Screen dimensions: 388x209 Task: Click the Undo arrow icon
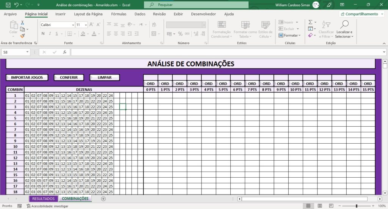(16, 5)
